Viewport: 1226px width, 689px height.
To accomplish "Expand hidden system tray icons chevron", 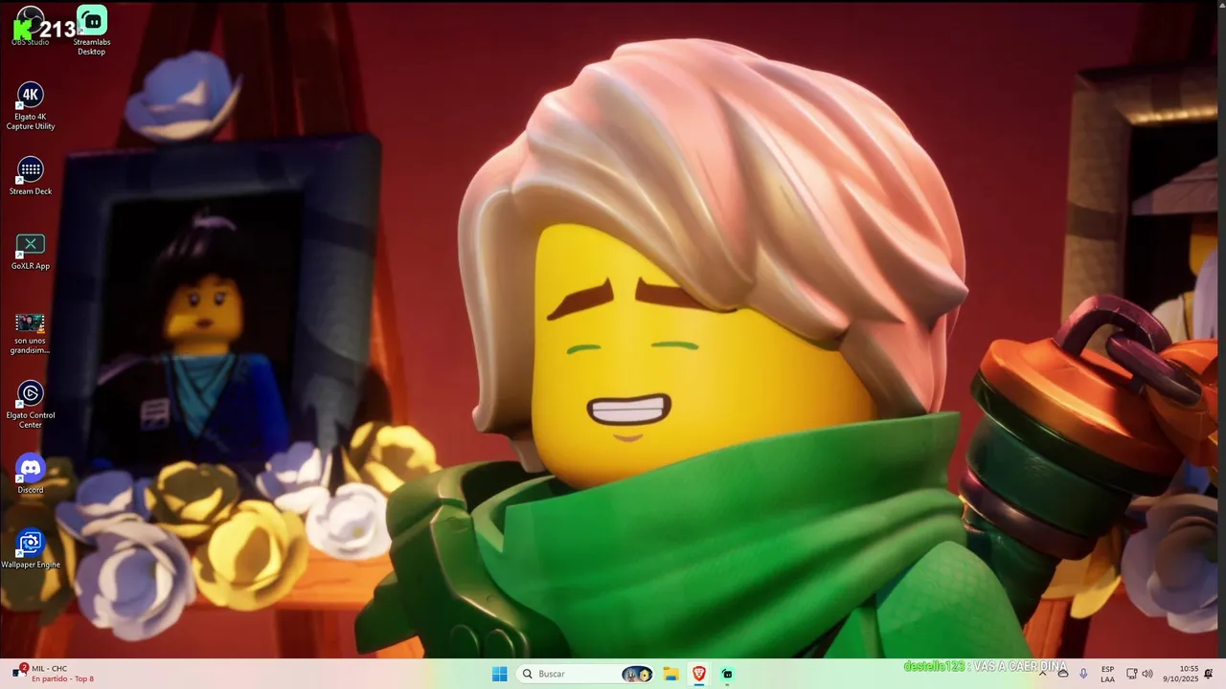I will (x=1042, y=674).
